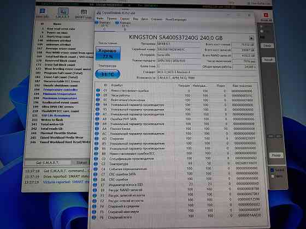
Task: Click status circle for Часы работы row
Action: click(98, 95)
